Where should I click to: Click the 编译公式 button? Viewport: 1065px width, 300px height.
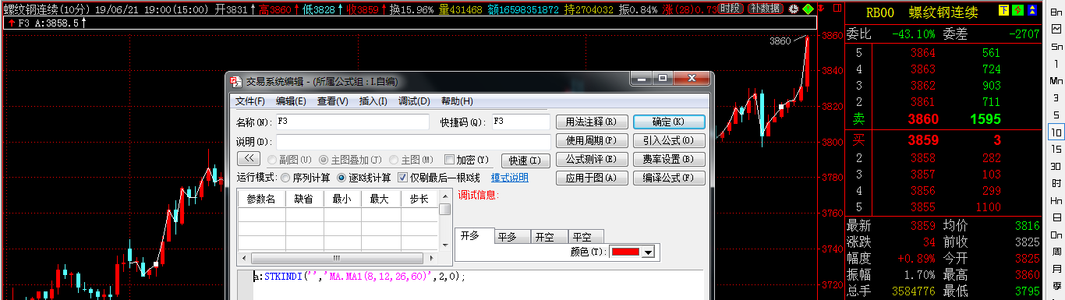coord(669,178)
